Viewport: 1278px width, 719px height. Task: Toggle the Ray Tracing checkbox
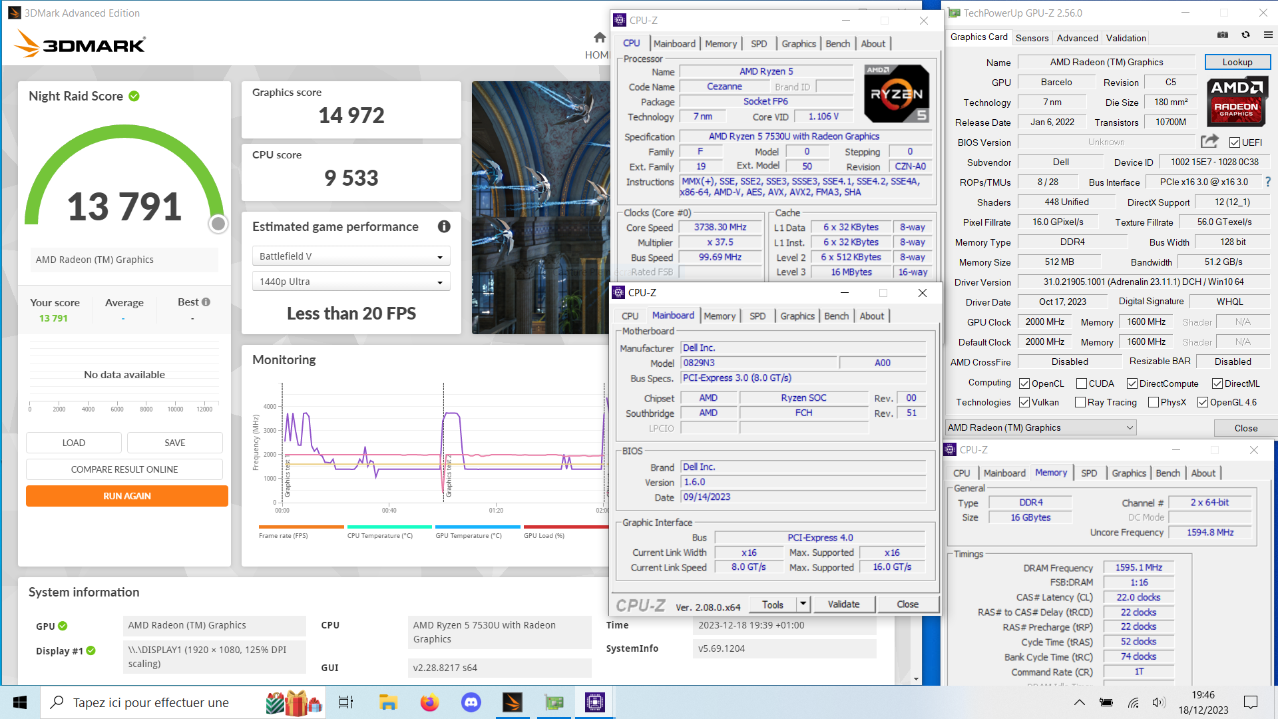[x=1080, y=402]
